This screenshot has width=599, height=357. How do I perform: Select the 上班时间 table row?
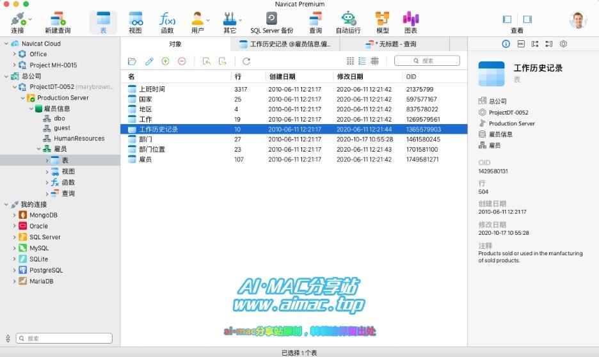click(x=294, y=89)
